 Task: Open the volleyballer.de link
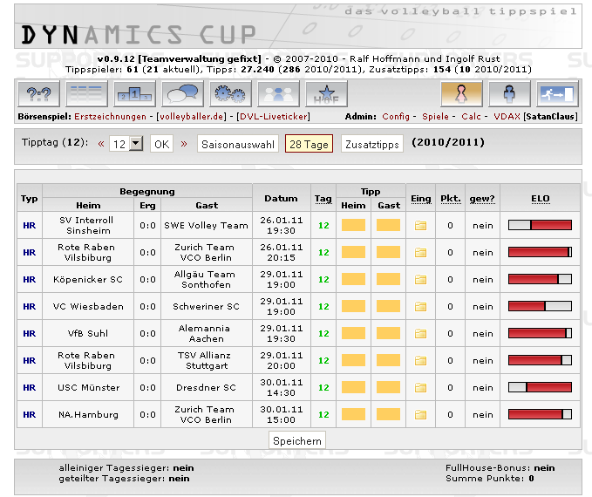pyautogui.click(x=192, y=116)
